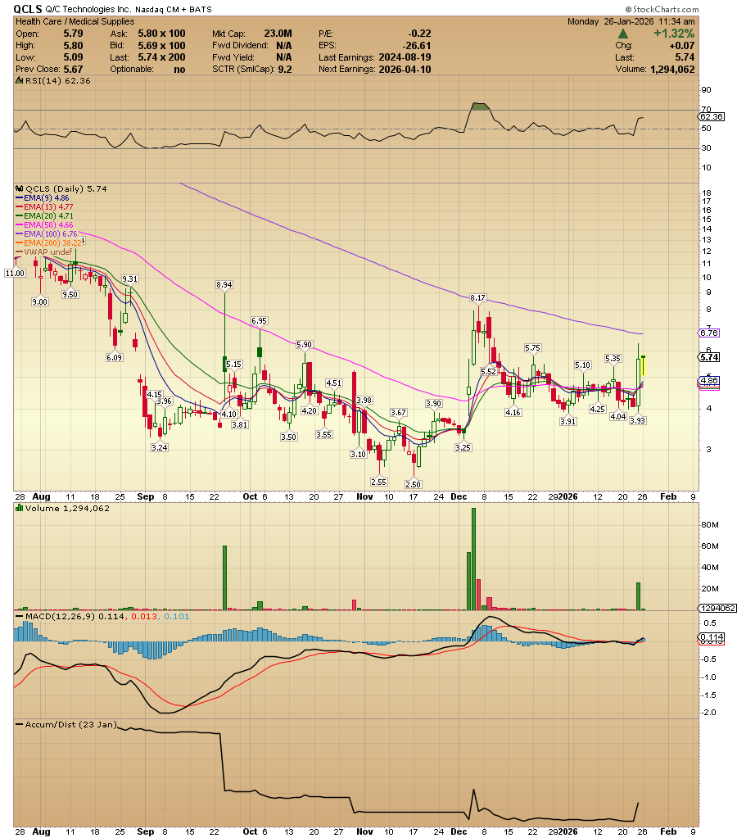Click the 0.114 MACD value tag
The width and height of the screenshot is (737, 838).
coord(712,637)
